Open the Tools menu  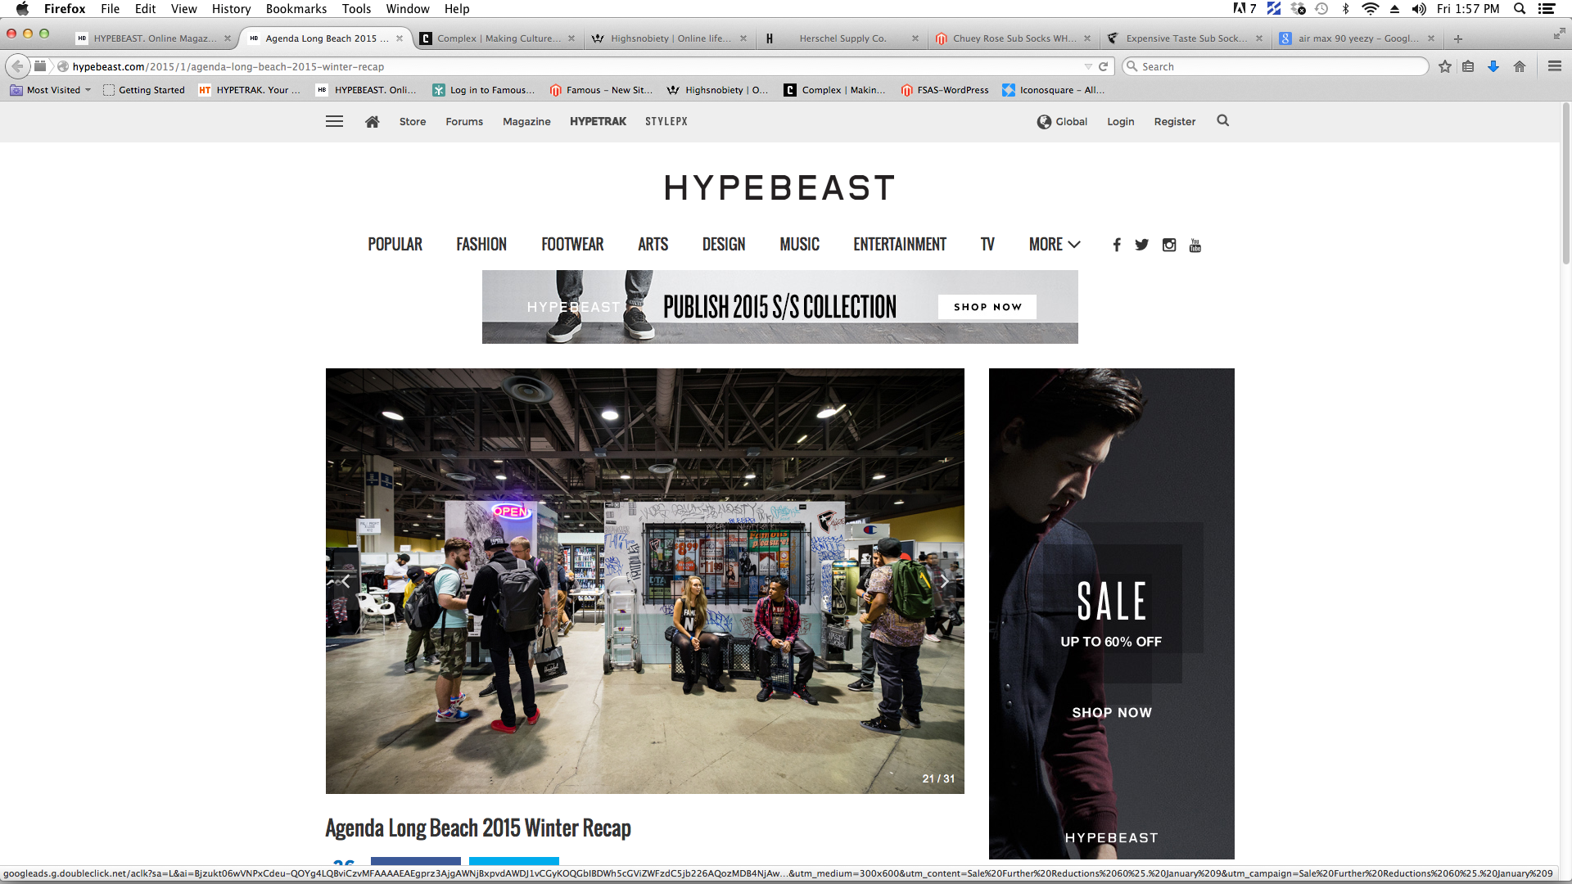pos(356,8)
